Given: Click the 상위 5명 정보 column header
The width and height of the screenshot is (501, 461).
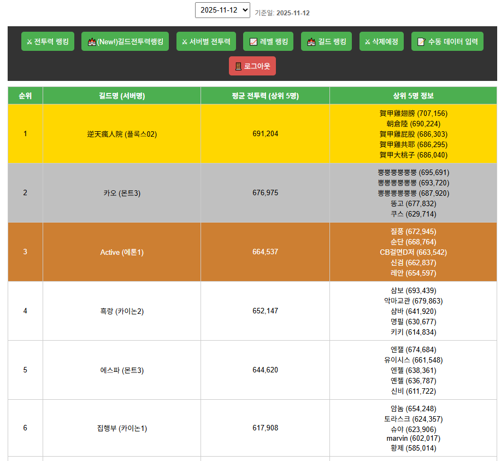Looking at the screenshot, I should point(413,96).
